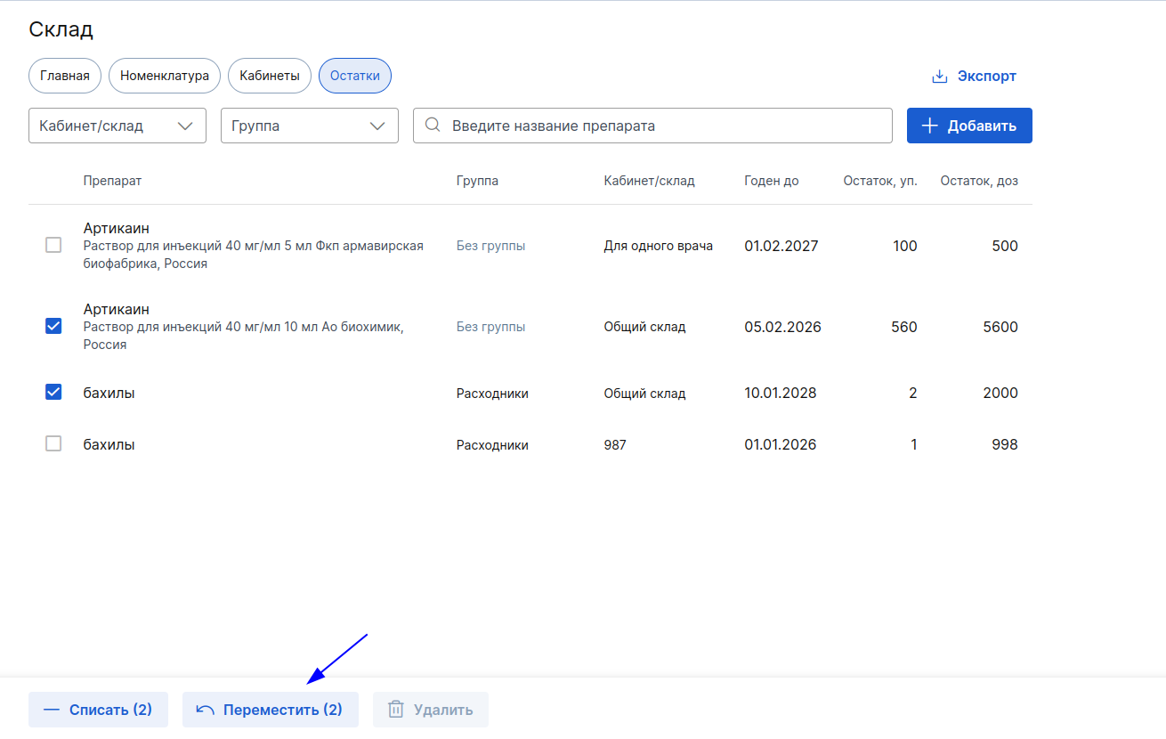Click the undo arrow icon on Переместить

(206, 710)
